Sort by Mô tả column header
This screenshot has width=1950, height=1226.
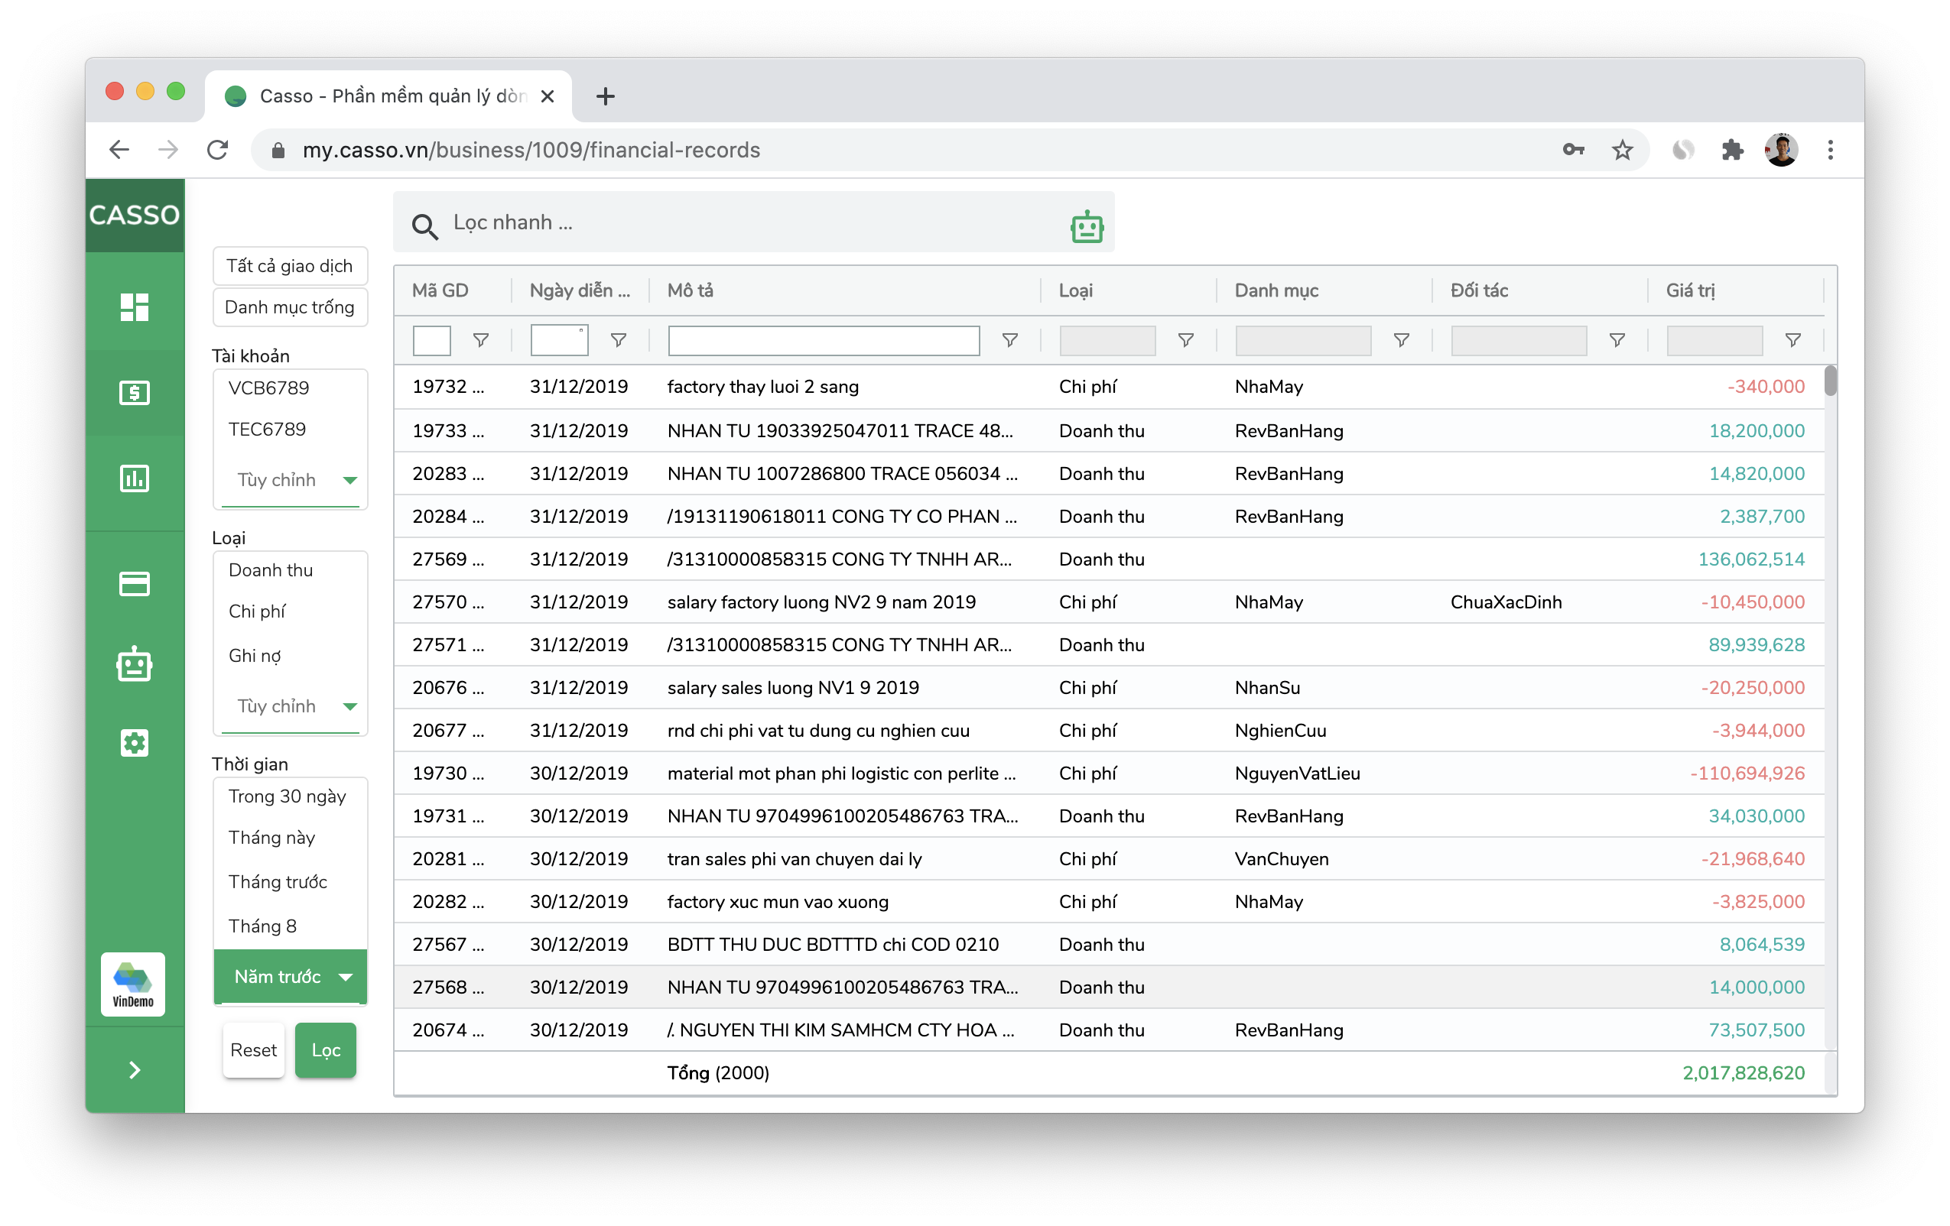click(x=690, y=290)
